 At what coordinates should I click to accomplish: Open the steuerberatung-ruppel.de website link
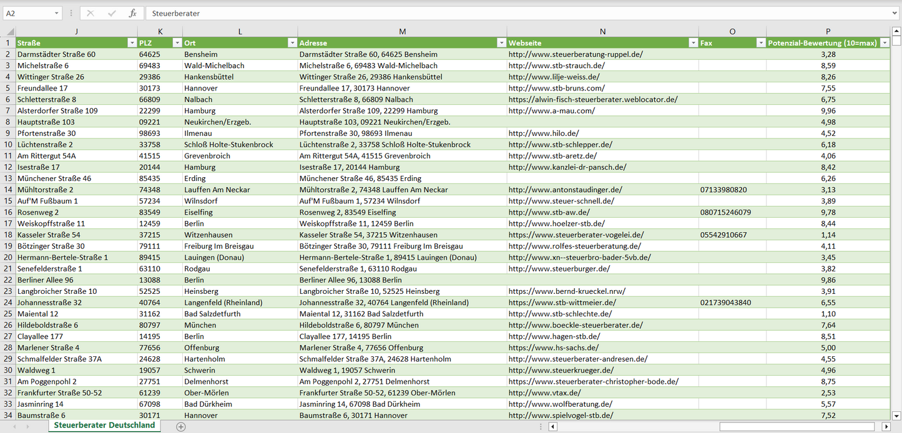(x=576, y=54)
